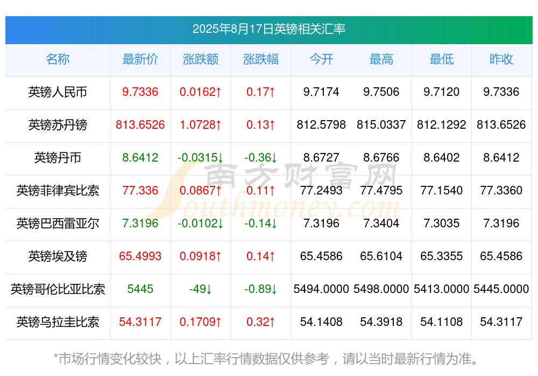
Task: Click latest price 813.6526 in red
Action: pyautogui.click(x=140, y=125)
